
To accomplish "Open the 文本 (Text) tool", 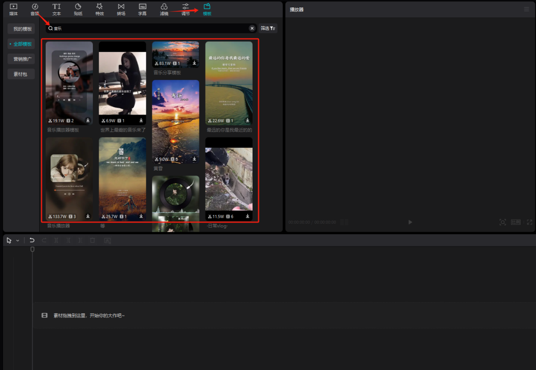I will [x=57, y=9].
